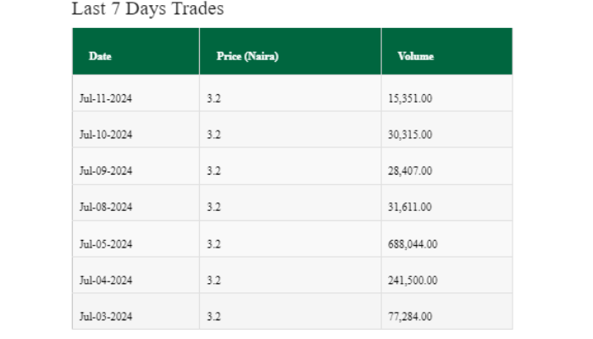Click the 30,315.00 volume value
The width and height of the screenshot is (593, 339).
[x=410, y=135]
